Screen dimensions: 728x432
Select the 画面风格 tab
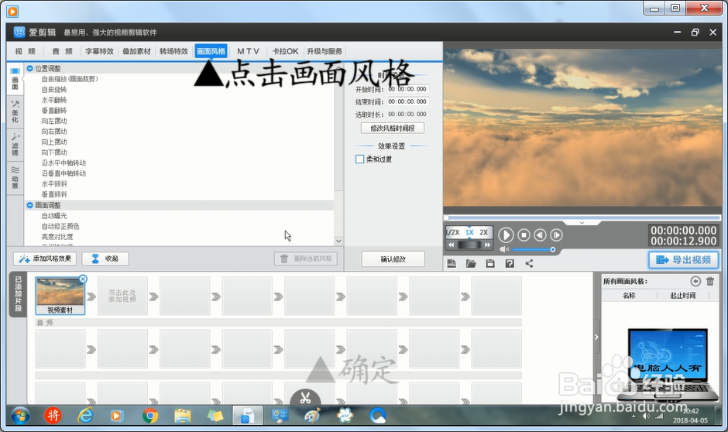pos(211,51)
